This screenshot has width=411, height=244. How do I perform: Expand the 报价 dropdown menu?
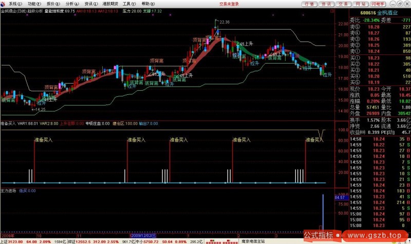point(52,3)
